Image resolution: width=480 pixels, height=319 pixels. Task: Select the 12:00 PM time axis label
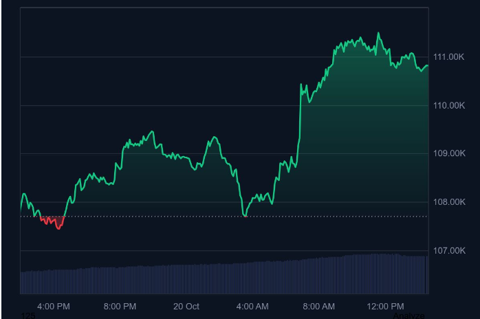coord(386,306)
